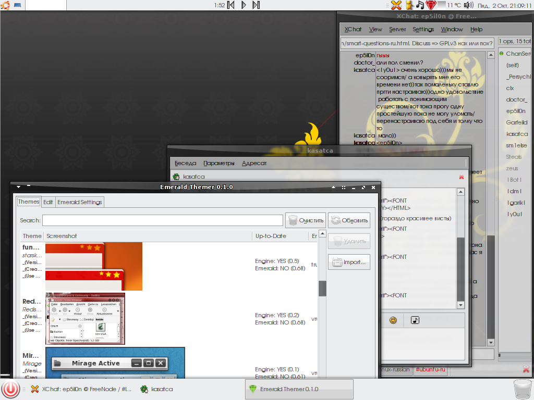Sort by the Up-to-Date column header
This screenshot has height=400, width=534.
[x=280, y=236]
